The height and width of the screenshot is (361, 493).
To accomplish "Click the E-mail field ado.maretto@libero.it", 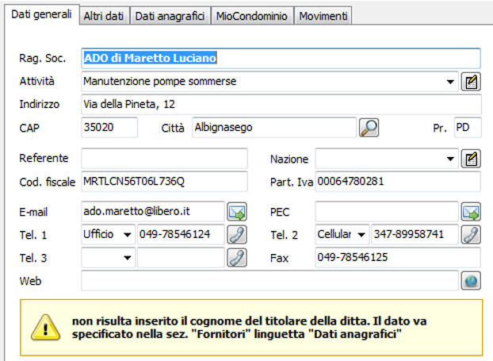I will click(x=153, y=212).
